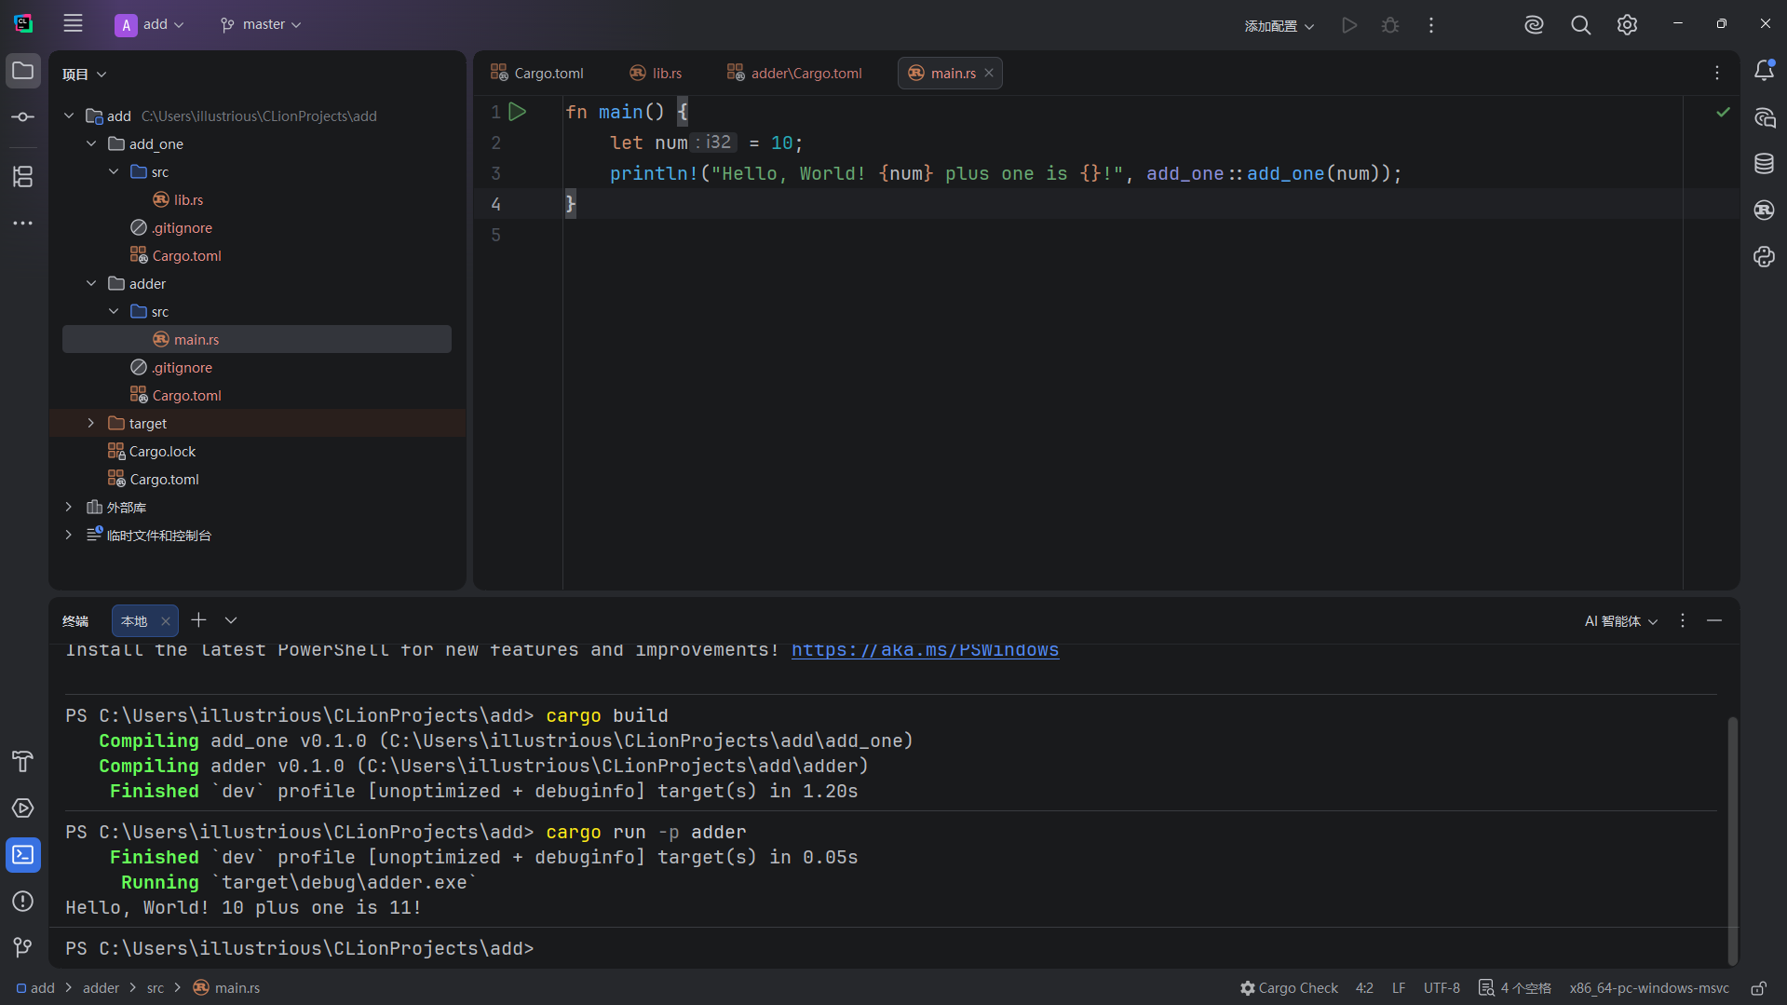The image size is (1787, 1005).
Task: Hide the terminal tool window
Action: [1714, 620]
